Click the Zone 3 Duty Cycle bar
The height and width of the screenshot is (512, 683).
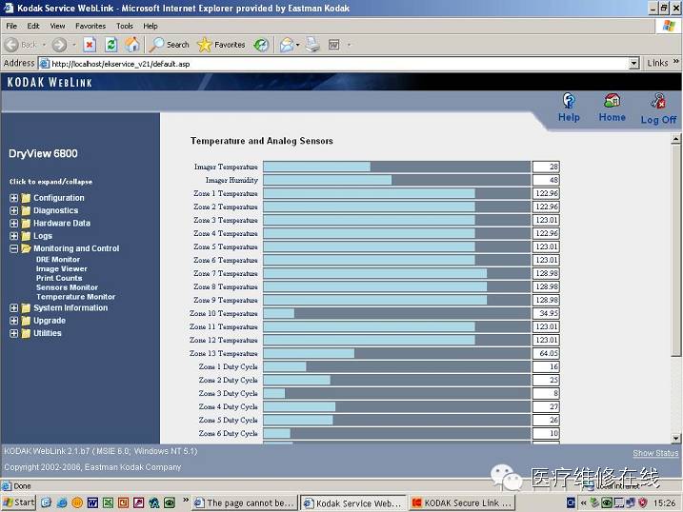tap(396, 393)
